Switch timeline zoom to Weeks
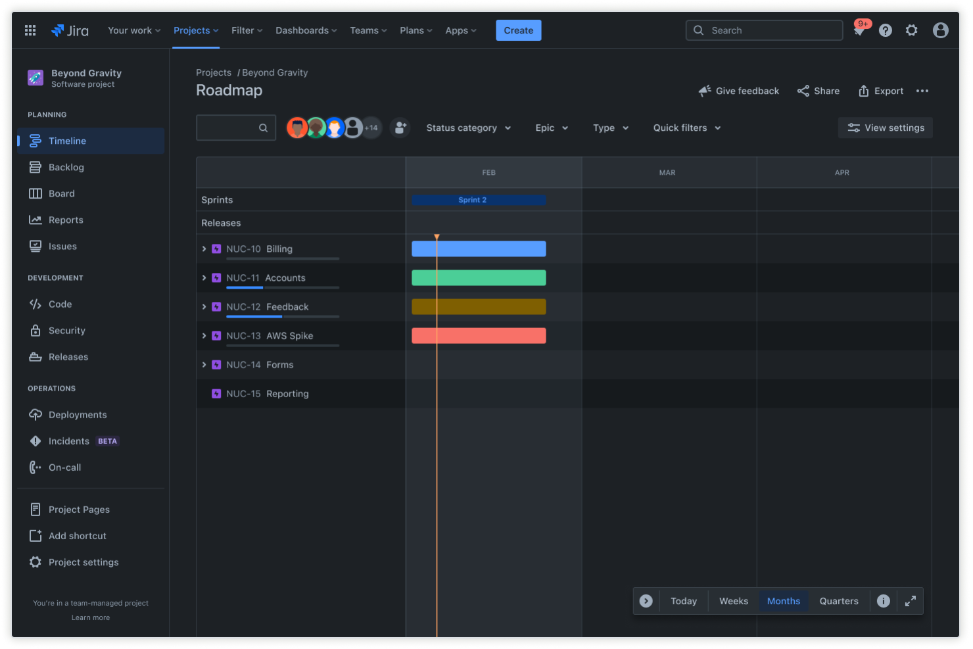 click(733, 600)
